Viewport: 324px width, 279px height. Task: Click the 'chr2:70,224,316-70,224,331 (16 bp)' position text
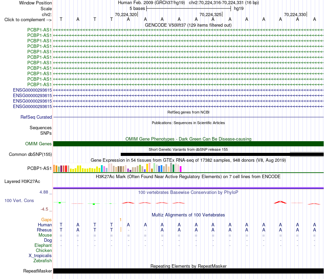point(224,3)
